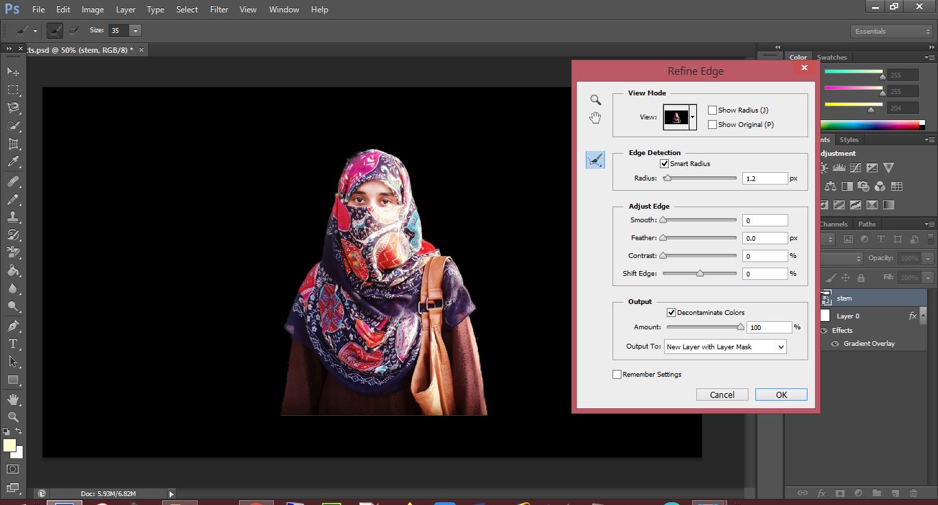Select the Zoom tool in Refine Edge dialog
938x505 pixels.
click(595, 100)
